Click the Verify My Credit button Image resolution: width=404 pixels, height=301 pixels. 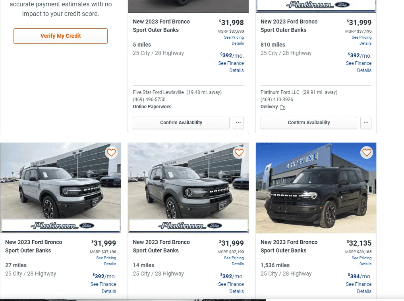point(60,36)
